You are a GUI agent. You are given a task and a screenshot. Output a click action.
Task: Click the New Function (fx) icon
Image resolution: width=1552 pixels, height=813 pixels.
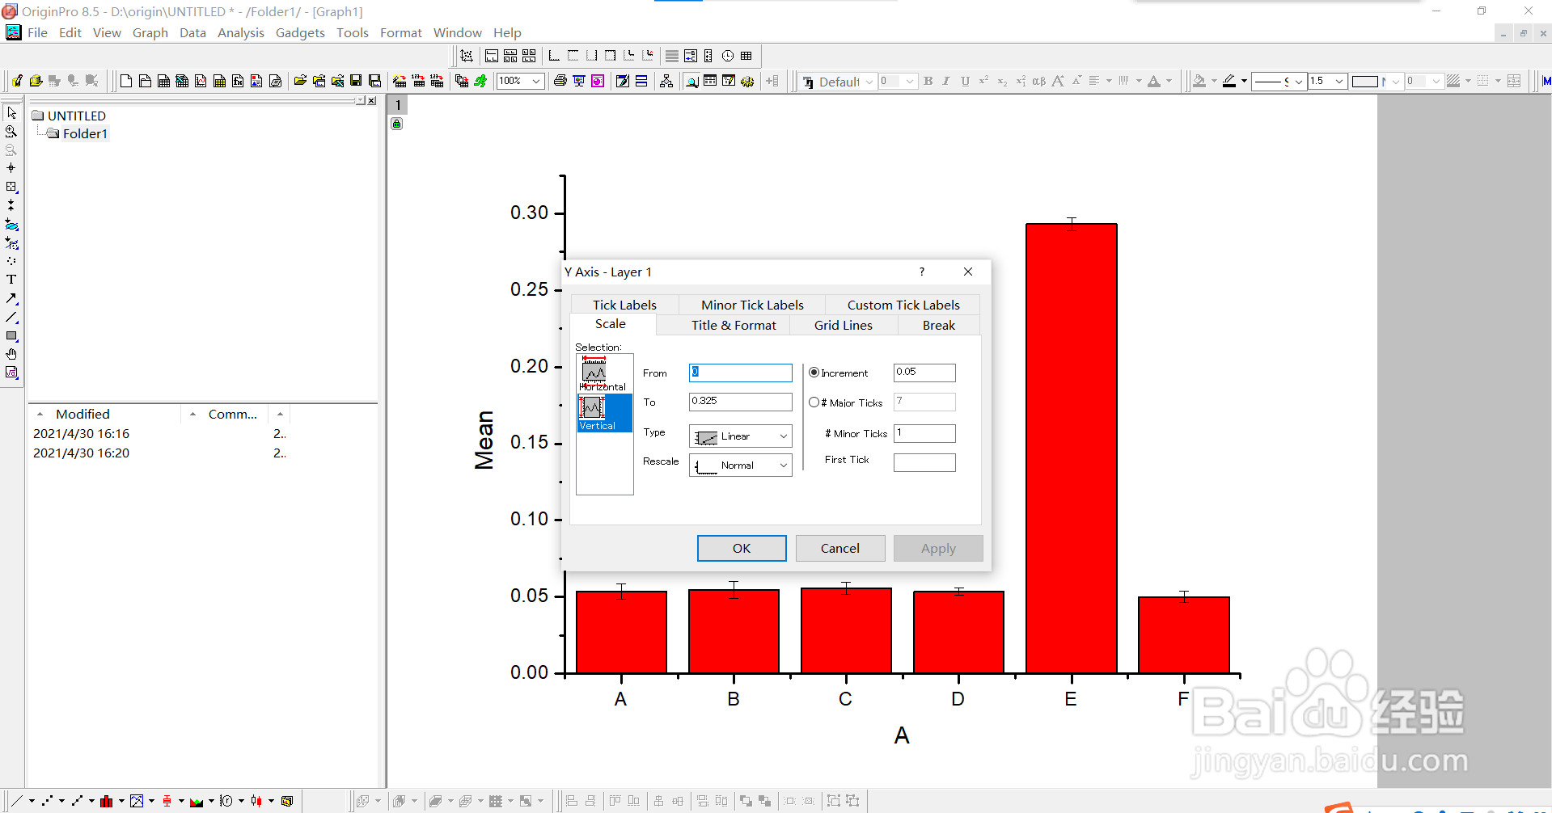pos(238,81)
